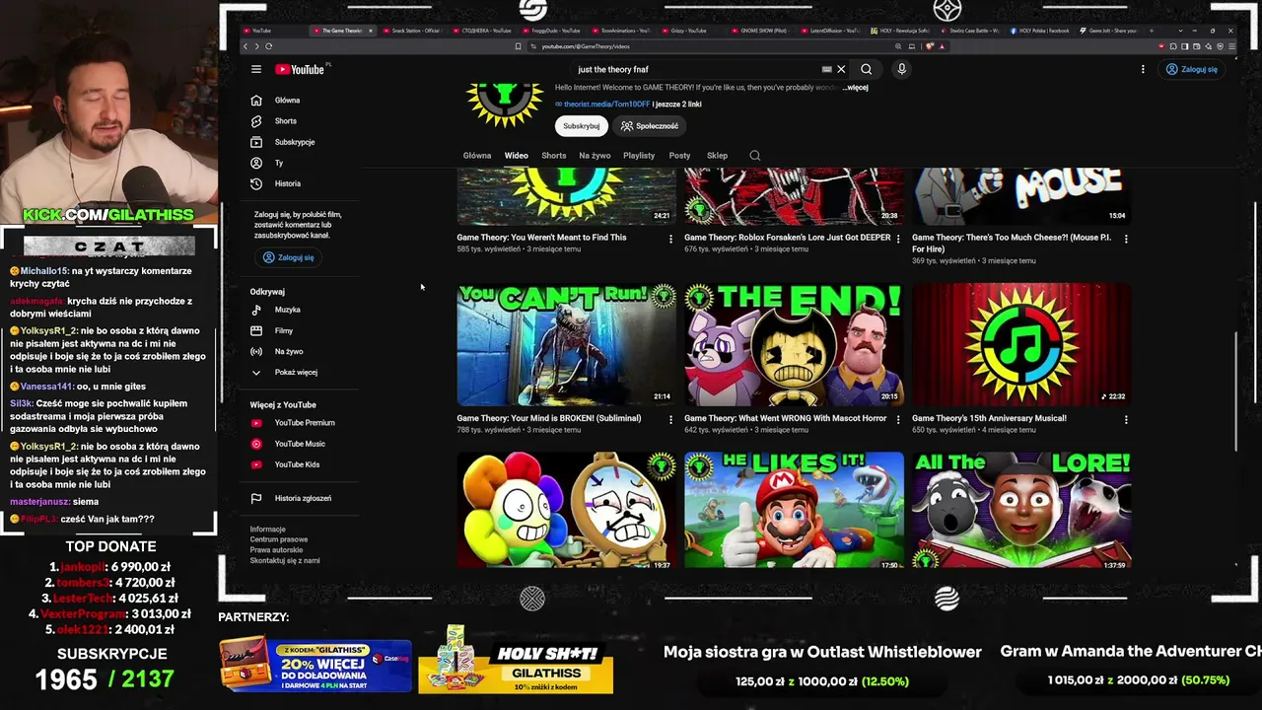Click the Filmy clapperboard icon

(x=256, y=330)
